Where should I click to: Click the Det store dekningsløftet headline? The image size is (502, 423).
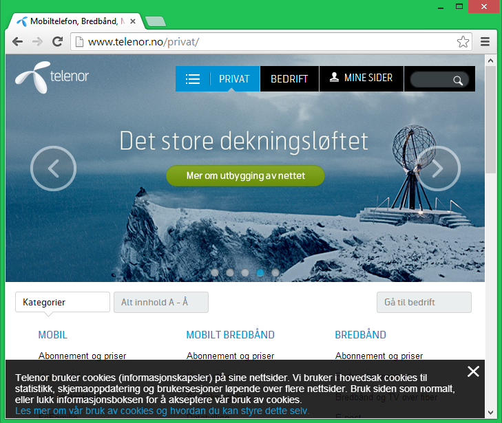[244, 141]
